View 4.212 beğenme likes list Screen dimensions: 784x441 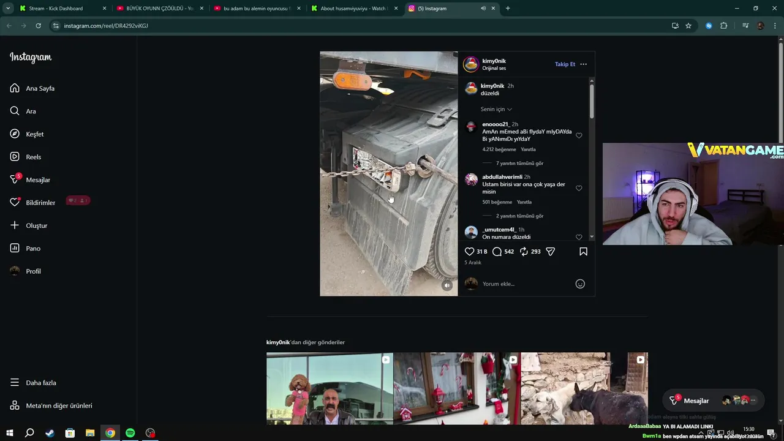(x=499, y=149)
